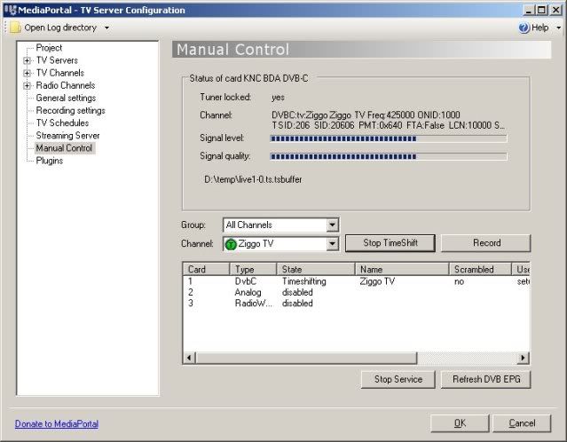Click the DVBC channel details text
567x442 pixels.
click(x=389, y=120)
